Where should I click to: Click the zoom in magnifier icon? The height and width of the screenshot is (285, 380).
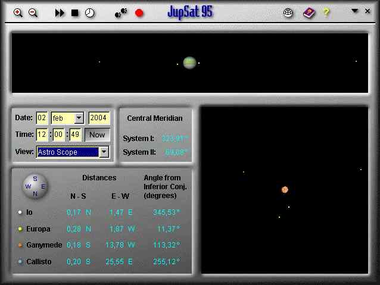pos(18,12)
